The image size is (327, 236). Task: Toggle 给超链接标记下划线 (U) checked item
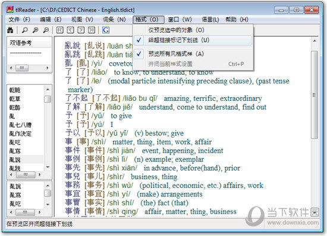[x=193, y=40]
